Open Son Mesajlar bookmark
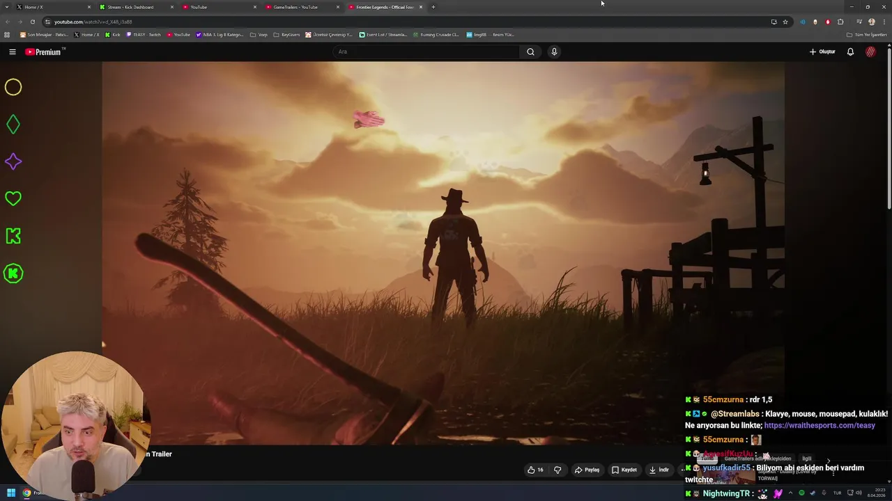Viewport: 892px width, 501px height. [44, 34]
